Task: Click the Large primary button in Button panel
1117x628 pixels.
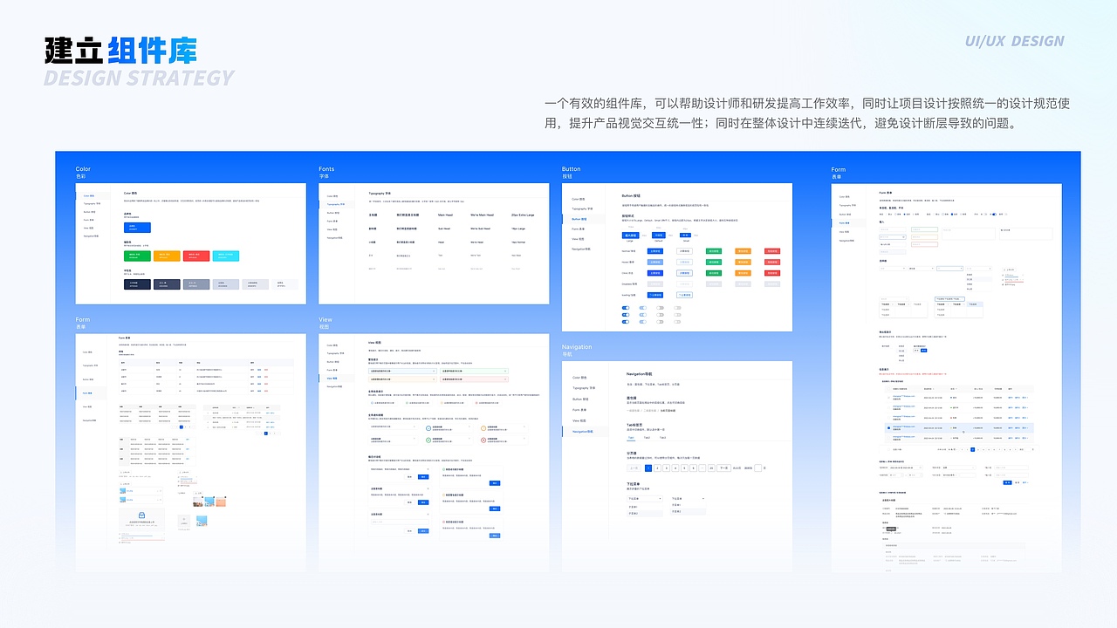Action: tap(631, 235)
